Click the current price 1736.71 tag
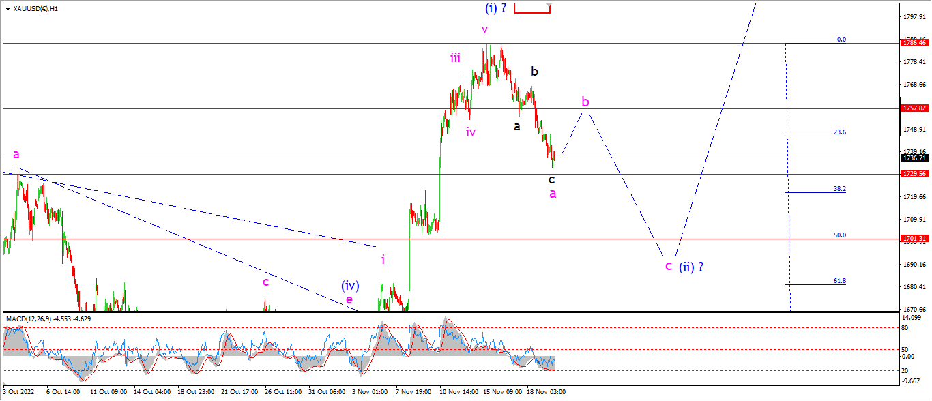The image size is (932, 401). (914, 158)
